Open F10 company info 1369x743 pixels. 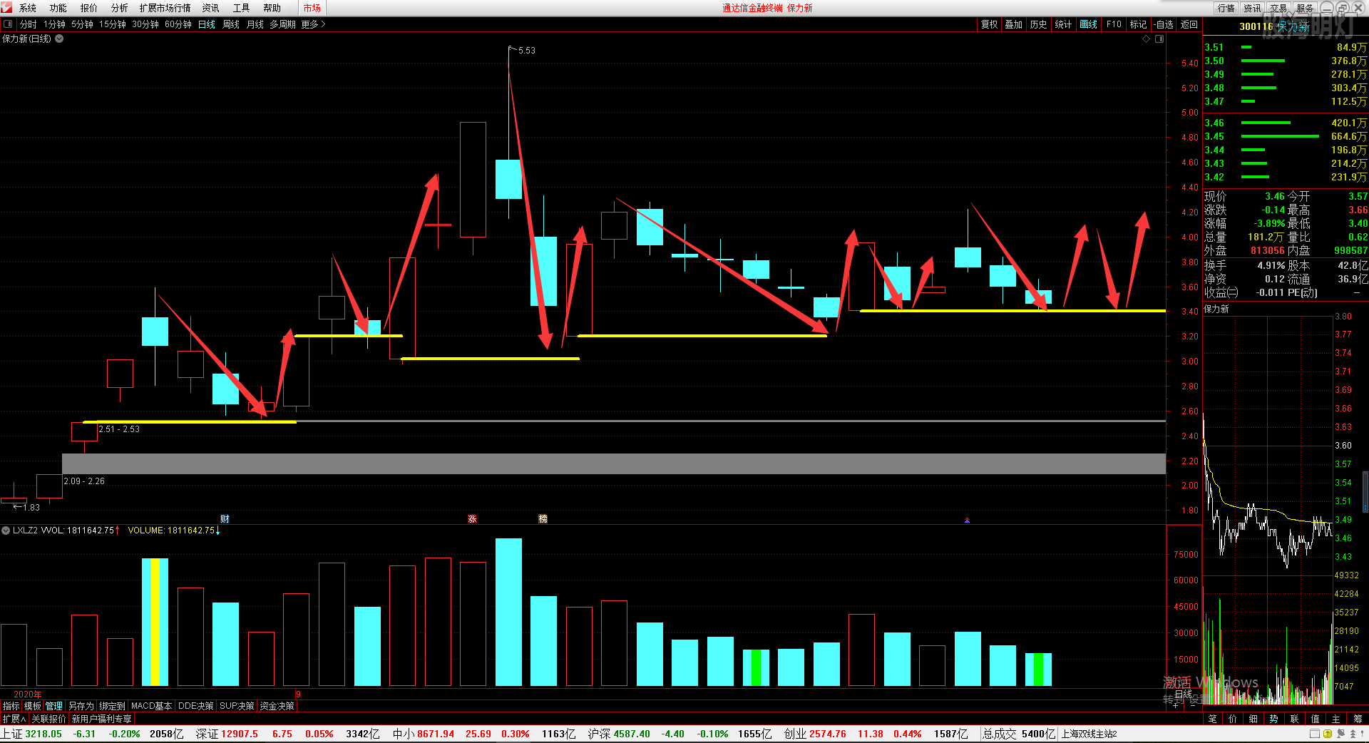(x=1114, y=24)
